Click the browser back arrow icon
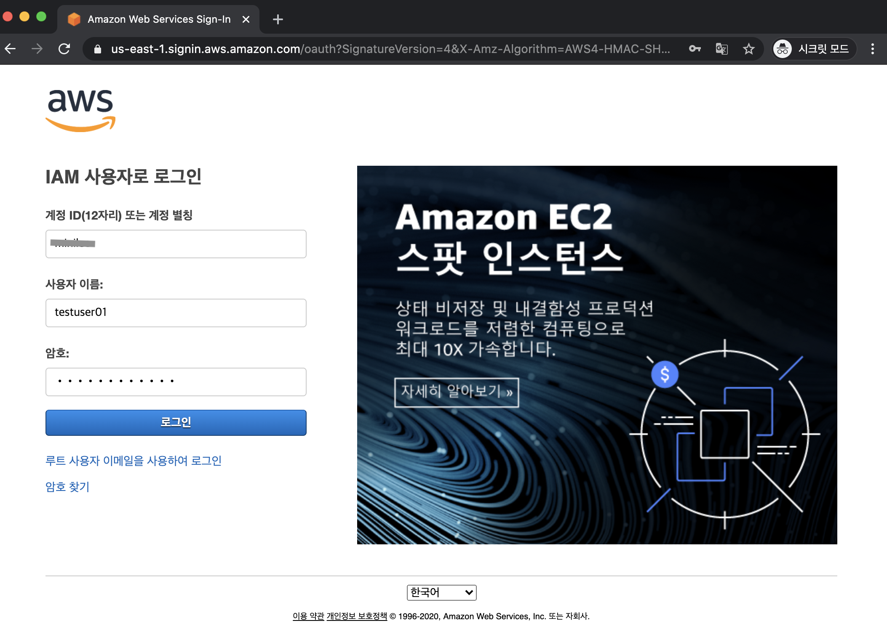The width and height of the screenshot is (887, 631). coord(10,49)
